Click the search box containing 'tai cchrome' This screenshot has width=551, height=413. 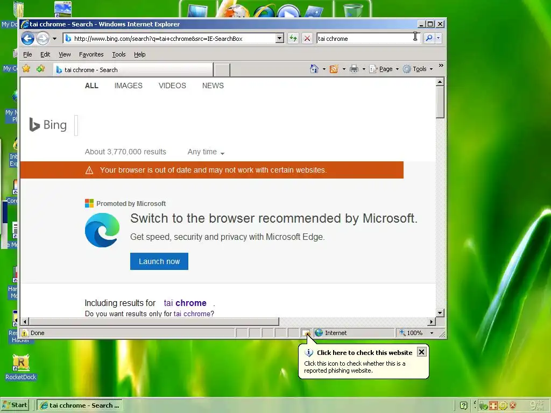(368, 38)
